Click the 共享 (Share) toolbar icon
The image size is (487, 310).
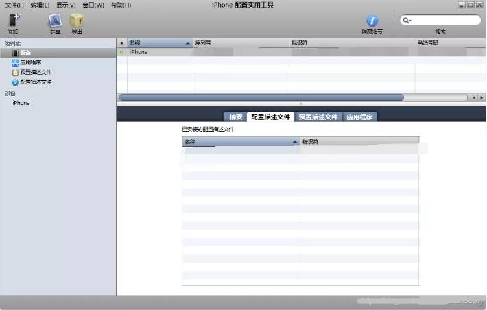tap(55, 21)
